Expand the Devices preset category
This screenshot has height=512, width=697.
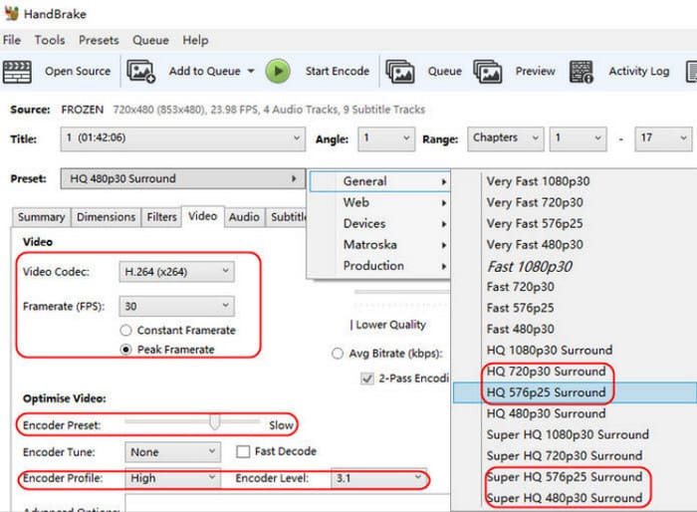point(380,223)
